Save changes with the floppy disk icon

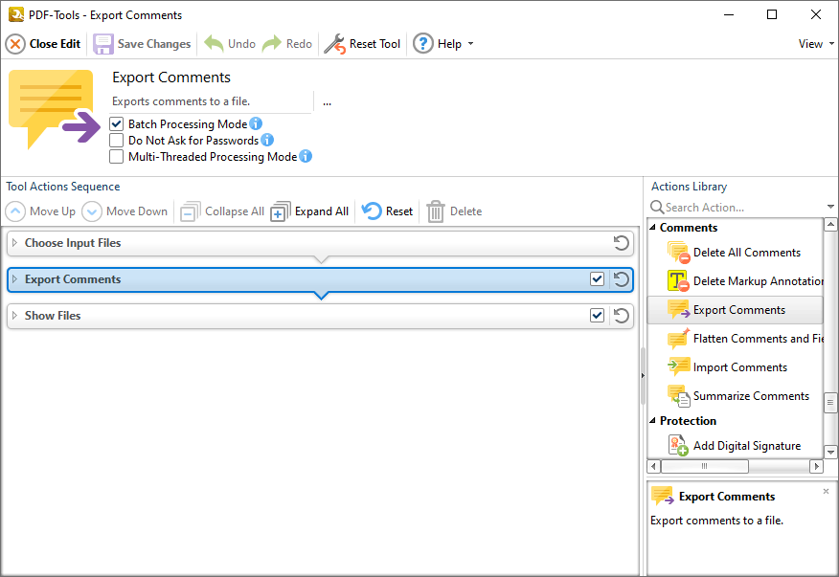[x=103, y=44]
